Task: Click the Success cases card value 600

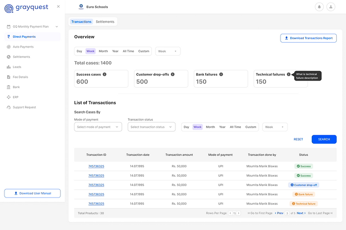Action: point(82,81)
